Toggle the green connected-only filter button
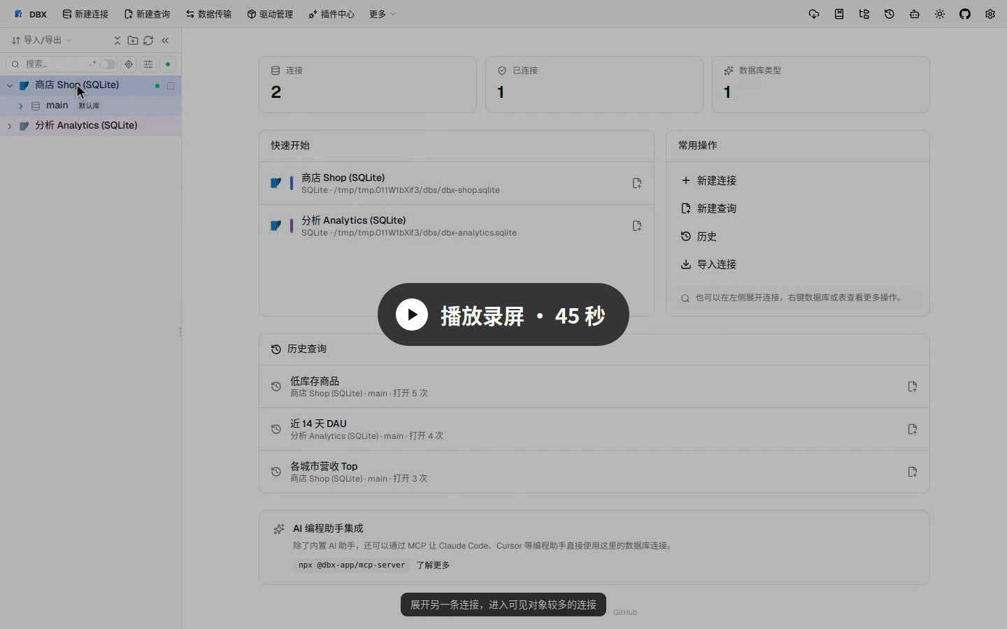 coord(168,64)
